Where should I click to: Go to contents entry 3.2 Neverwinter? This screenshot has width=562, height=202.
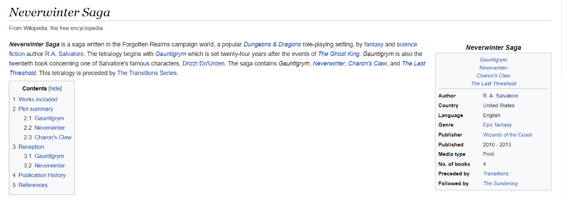coord(44,166)
